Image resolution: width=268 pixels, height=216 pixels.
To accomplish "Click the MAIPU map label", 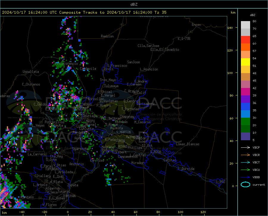I will 90,121.
